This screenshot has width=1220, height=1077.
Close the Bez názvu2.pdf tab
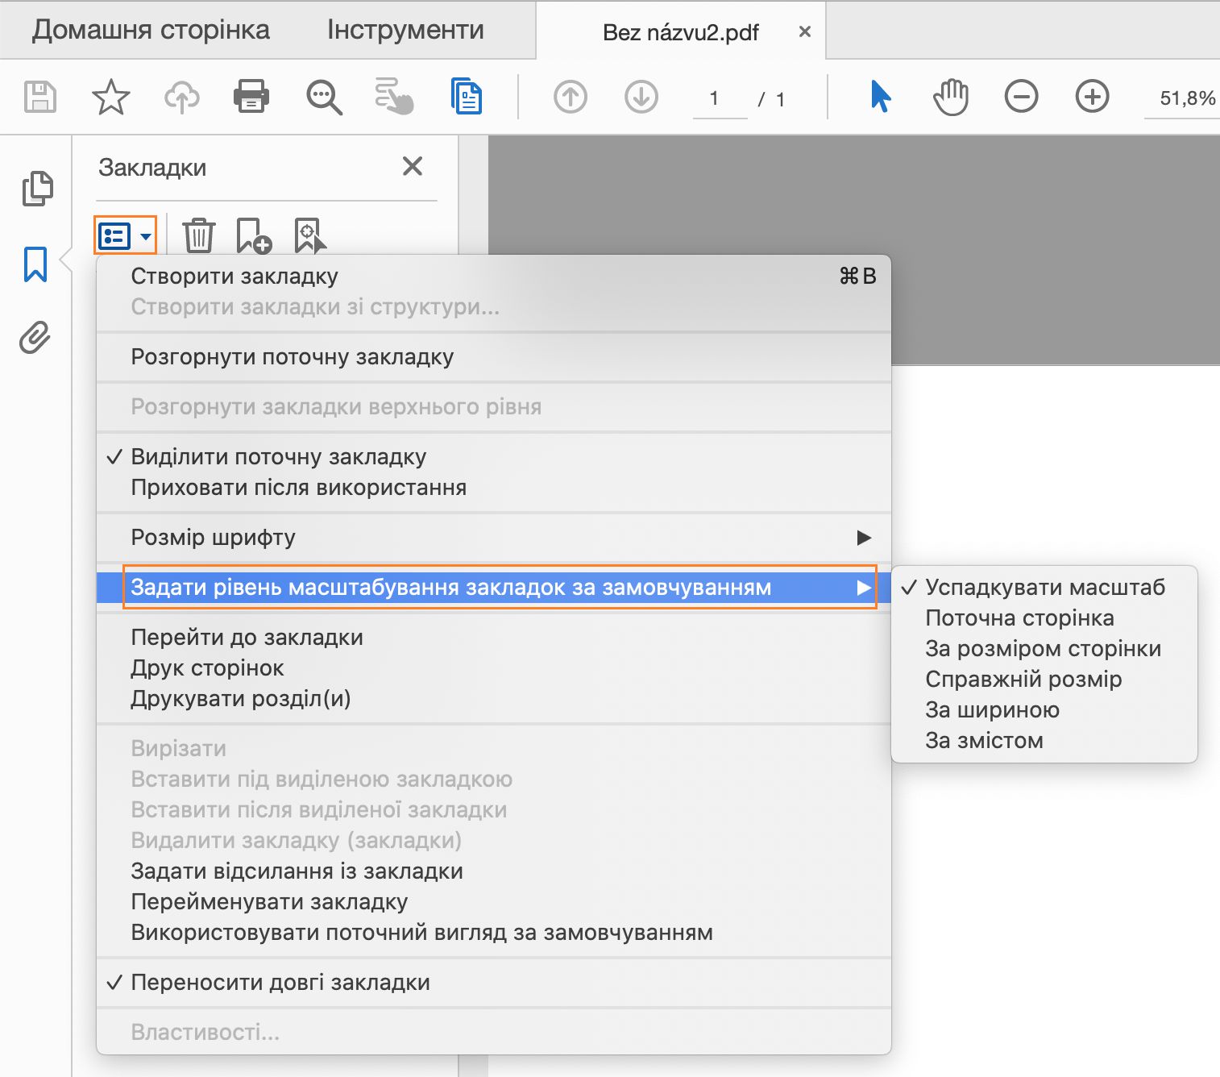[x=804, y=31]
